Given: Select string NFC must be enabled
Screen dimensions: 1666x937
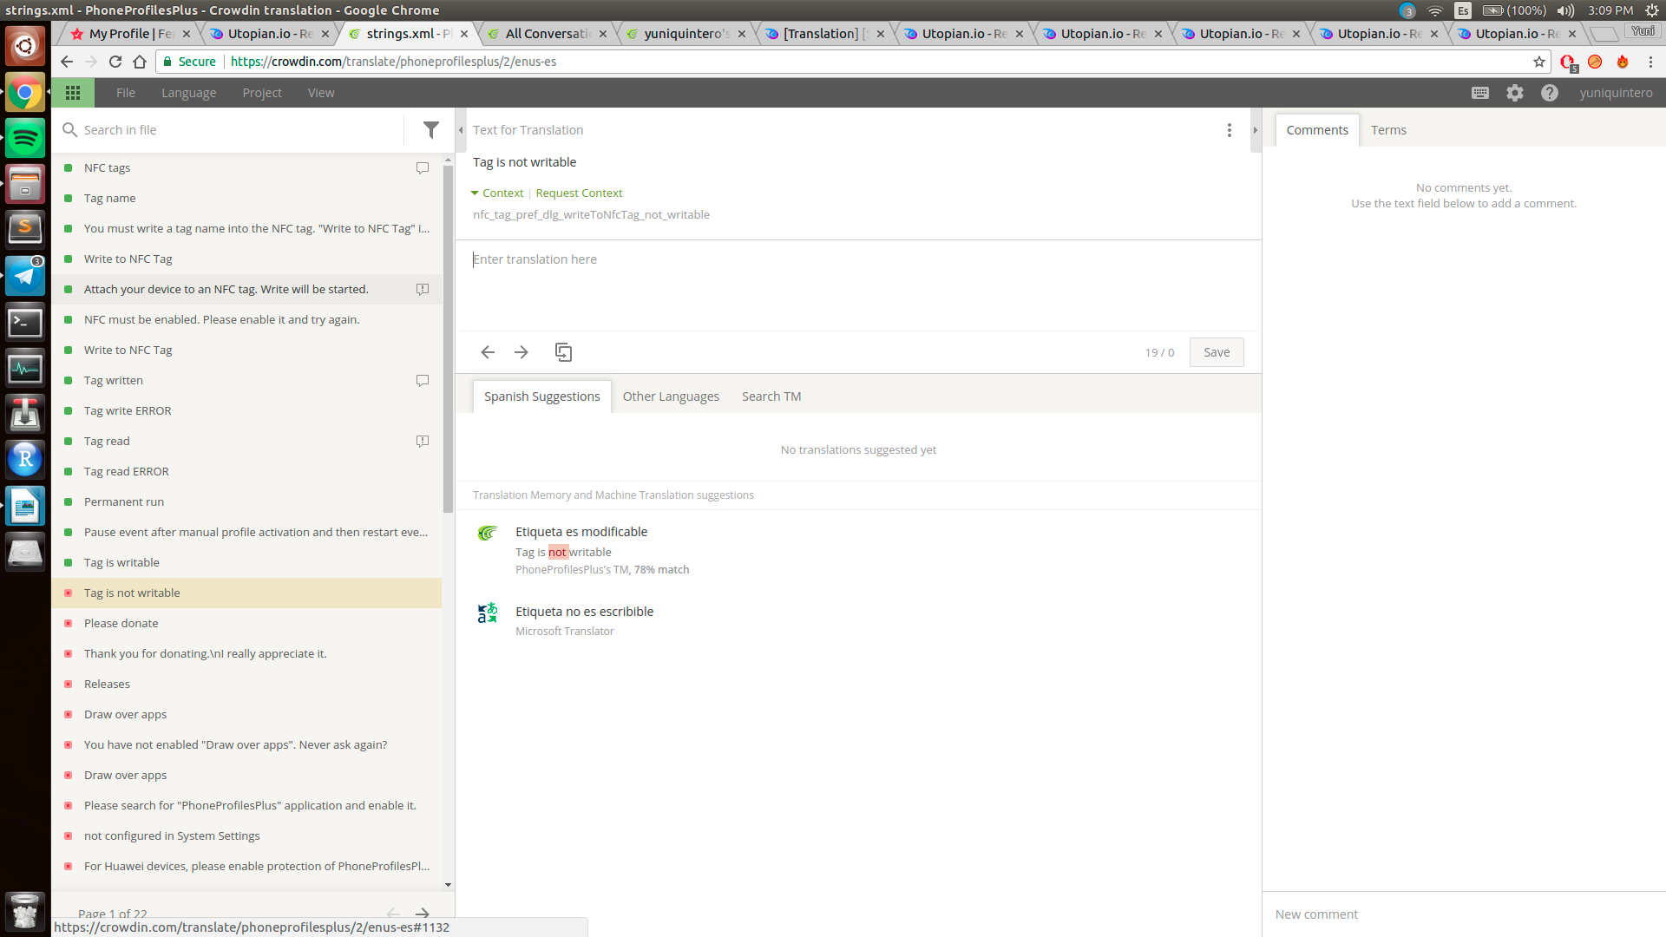Looking at the screenshot, I should tap(246, 320).
